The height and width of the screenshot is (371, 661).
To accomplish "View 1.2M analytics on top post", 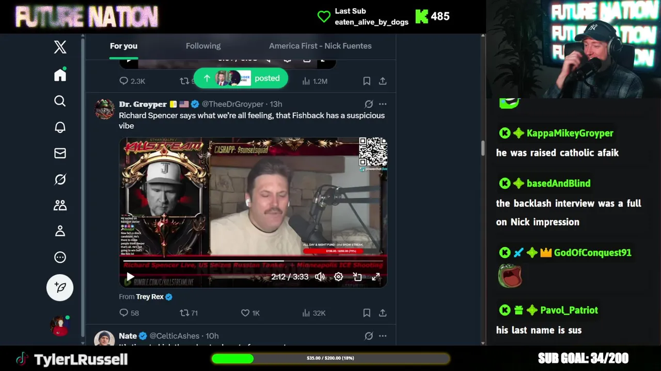I will click(x=314, y=81).
